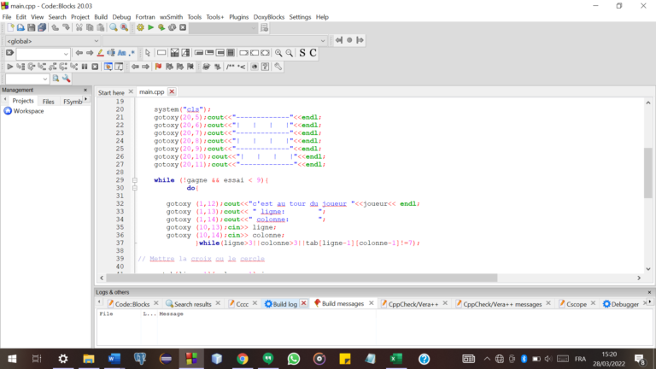Click the Cut scissors icon
Image resolution: width=656 pixels, height=369 pixels.
[79, 27]
